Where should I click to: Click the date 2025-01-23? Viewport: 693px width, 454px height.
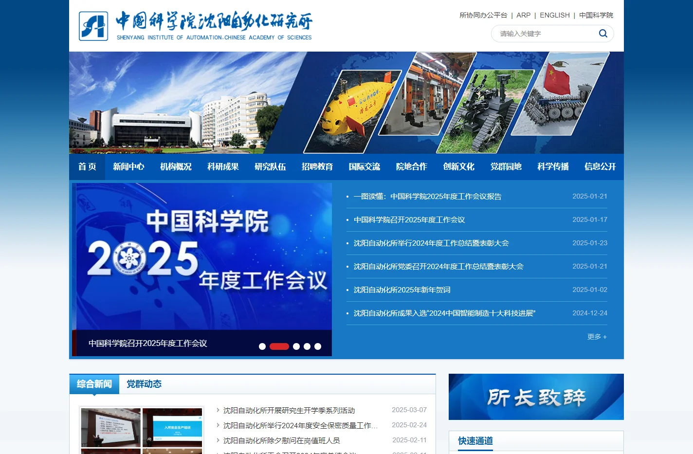tap(590, 243)
